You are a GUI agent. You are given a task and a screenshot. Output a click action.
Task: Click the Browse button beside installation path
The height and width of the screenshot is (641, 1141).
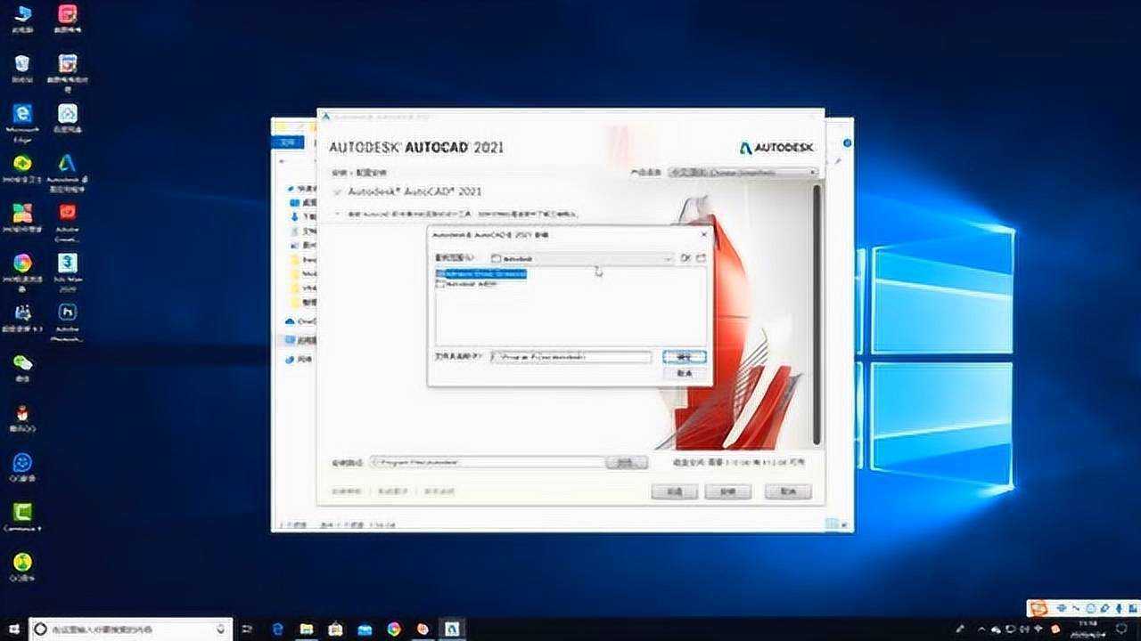tap(626, 462)
